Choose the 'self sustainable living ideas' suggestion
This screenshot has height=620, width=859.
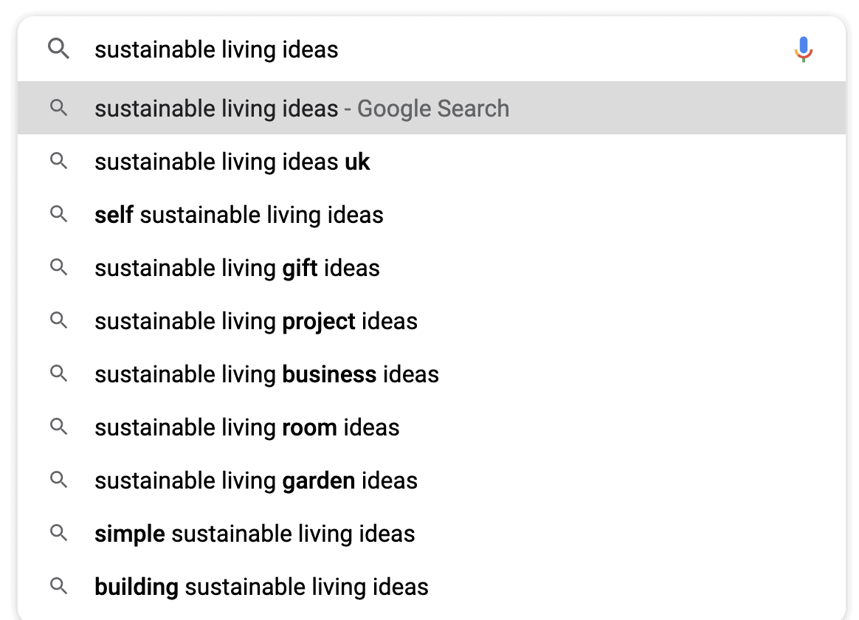point(239,215)
